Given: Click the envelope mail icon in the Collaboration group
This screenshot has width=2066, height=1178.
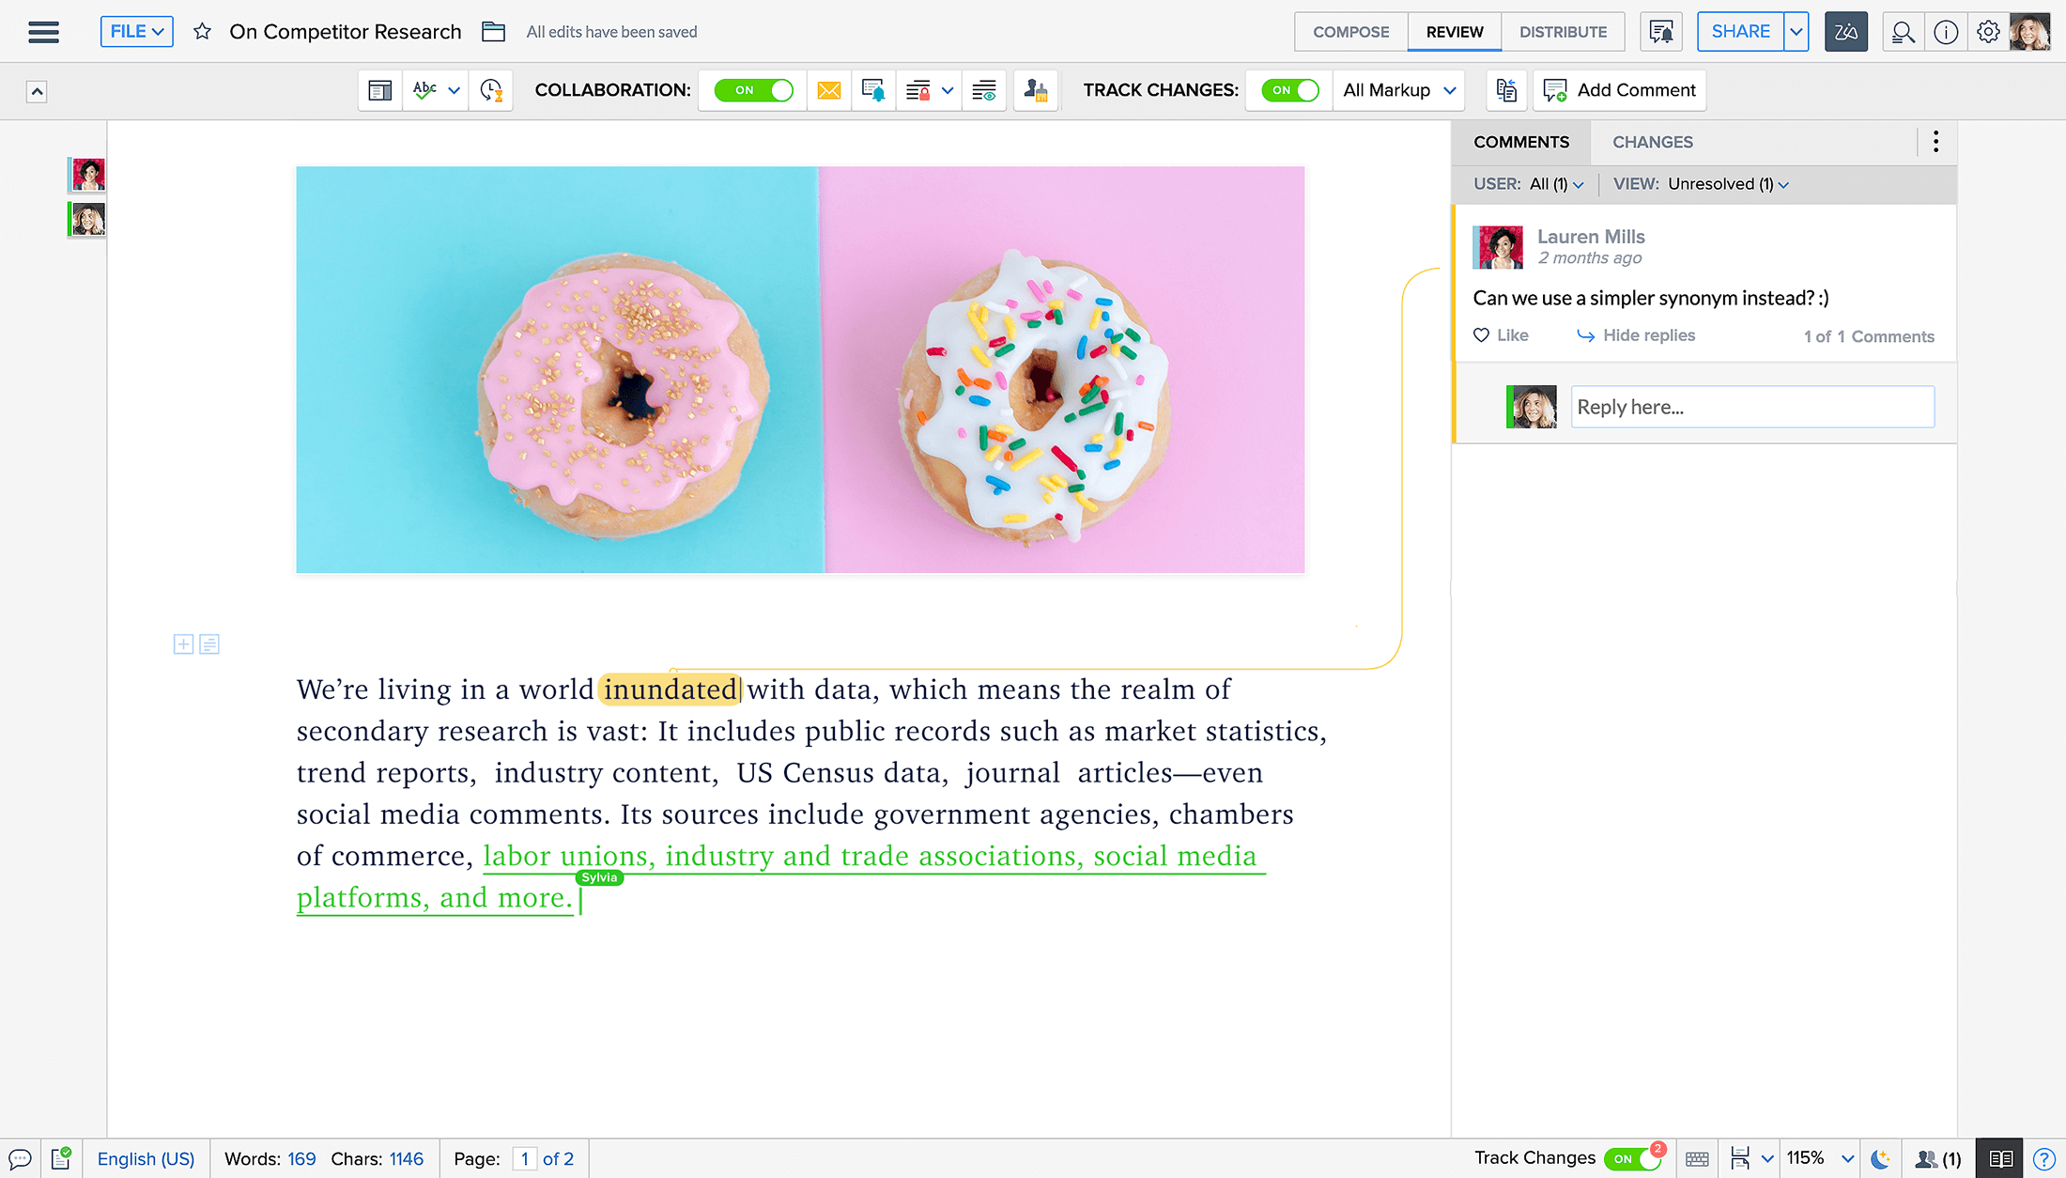Looking at the screenshot, I should point(828,90).
